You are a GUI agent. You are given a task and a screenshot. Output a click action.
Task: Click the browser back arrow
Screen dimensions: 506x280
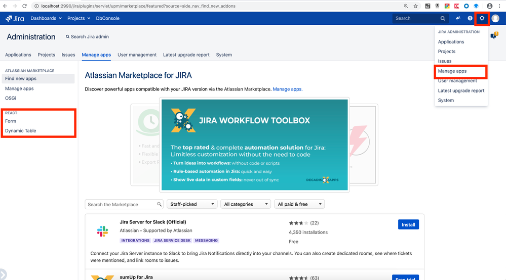(x=5, y=6)
